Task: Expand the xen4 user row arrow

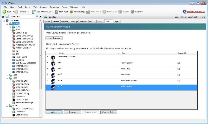Action: tap(47, 80)
